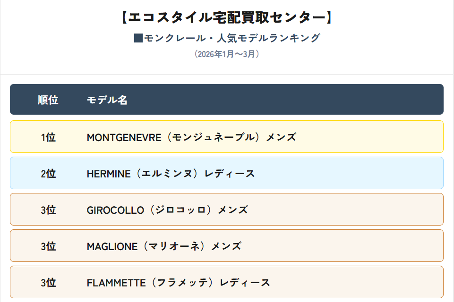Click the MAGLIONE model name
Image resolution: width=454 pixels, height=302 pixels.
[112, 246]
